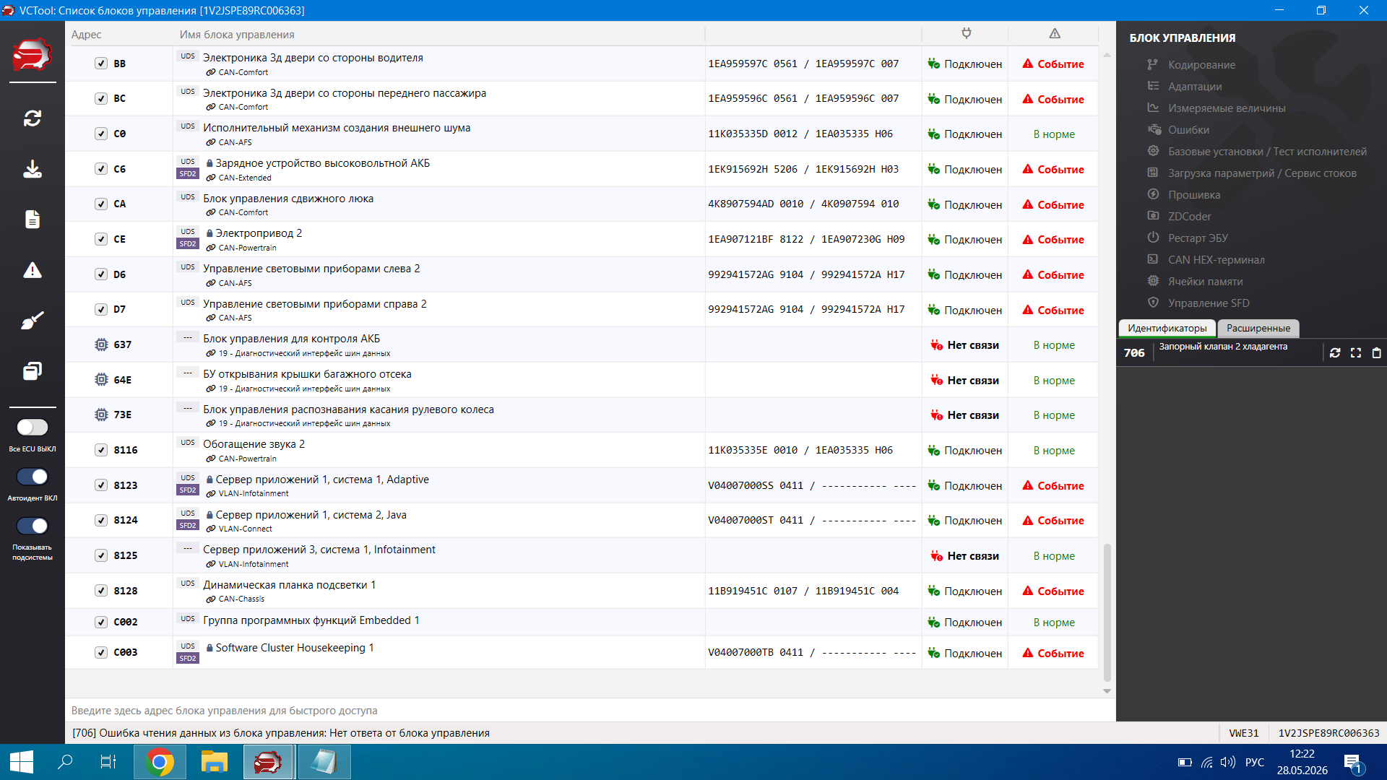1387x780 pixels.
Task: Uncheck the checkbox for block 8128
Action: click(x=101, y=591)
